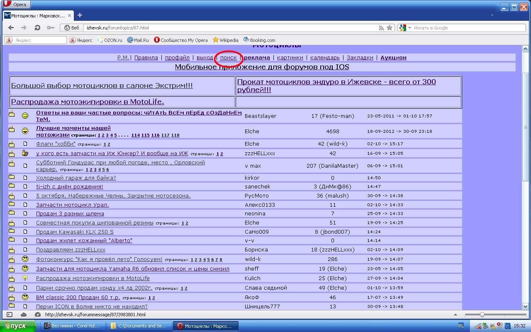
Task: Click the Веб site info badge
Action: pos(71,28)
